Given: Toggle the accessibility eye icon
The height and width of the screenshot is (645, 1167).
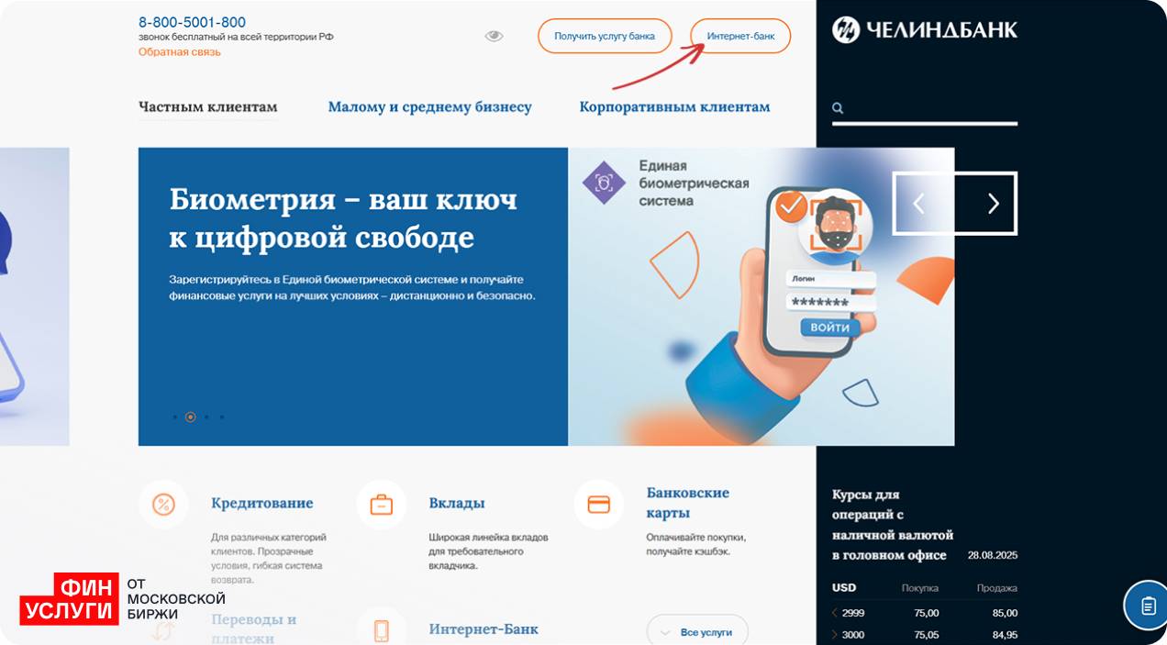Looking at the screenshot, I should pyautogui.click(x=494, y=36).
